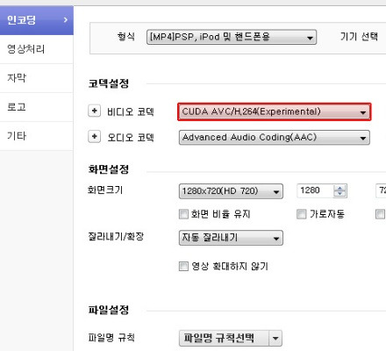
Task: Open the 자막 tab
Action: pyautogui.click(x=37, y=78)
